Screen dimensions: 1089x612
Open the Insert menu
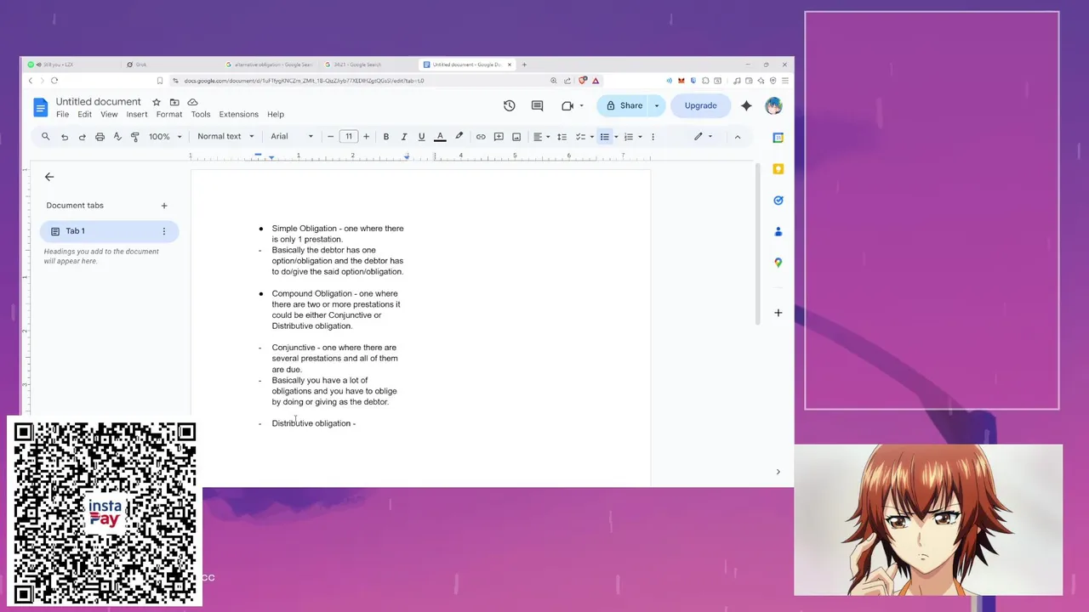136,114
